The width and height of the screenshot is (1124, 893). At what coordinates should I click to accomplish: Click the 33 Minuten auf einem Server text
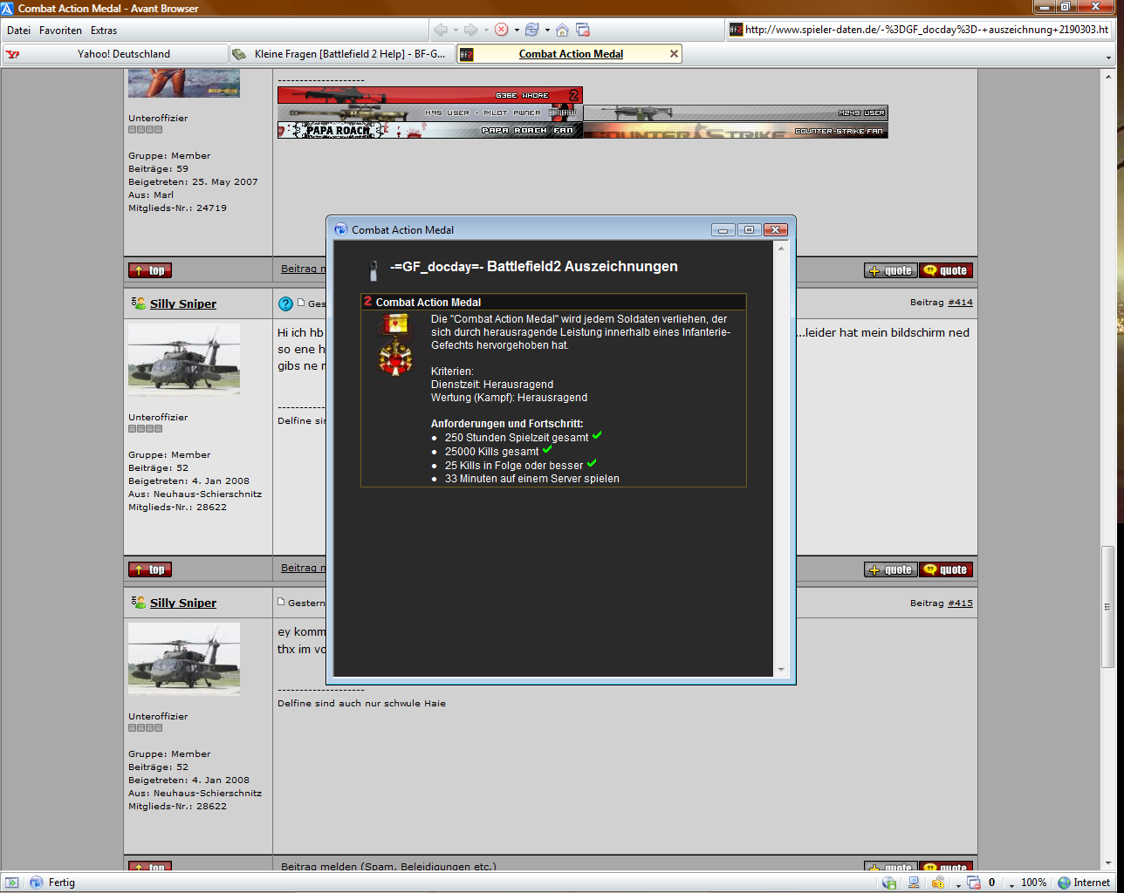532,479
